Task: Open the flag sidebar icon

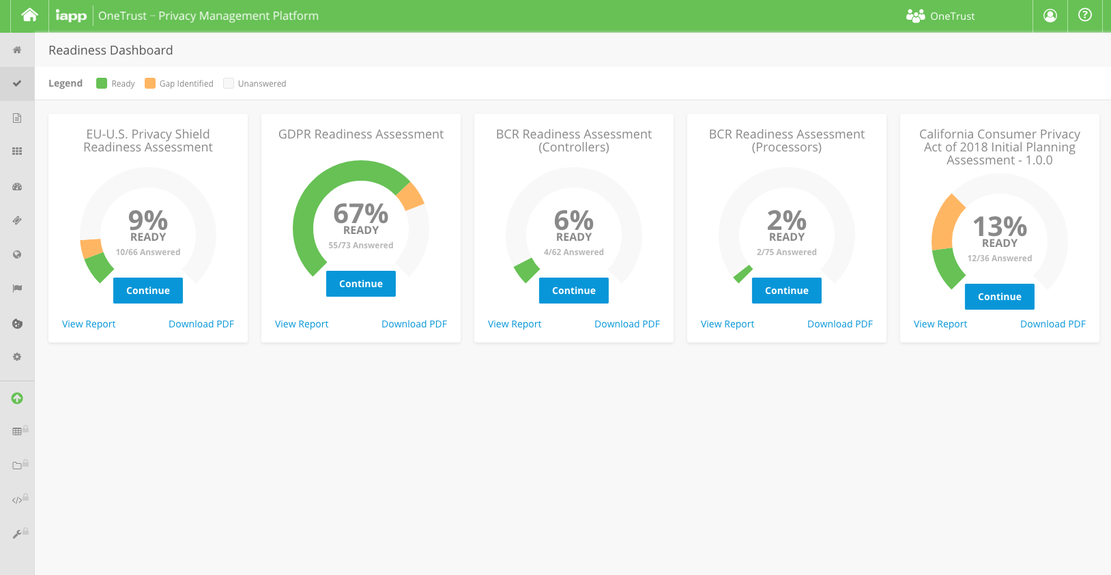Action: point(17,289)
